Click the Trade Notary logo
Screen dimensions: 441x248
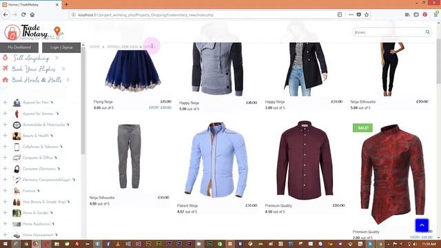[34, 32]
